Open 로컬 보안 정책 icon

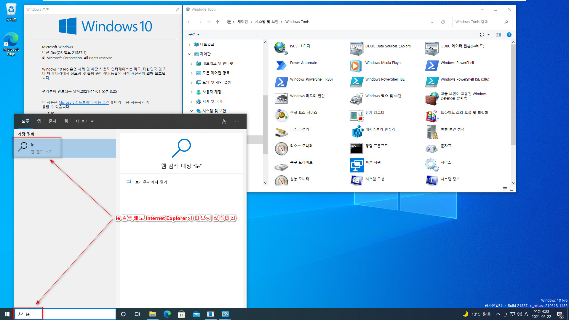[x=431, y=132]
